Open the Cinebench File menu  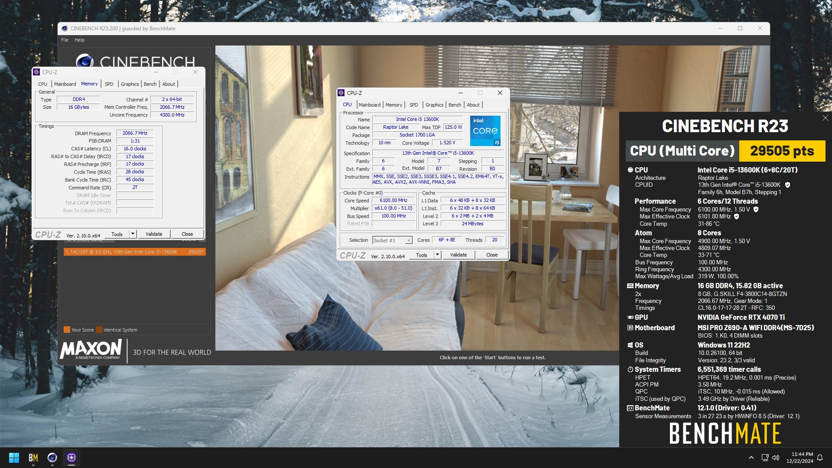click(x=65, y=40)
